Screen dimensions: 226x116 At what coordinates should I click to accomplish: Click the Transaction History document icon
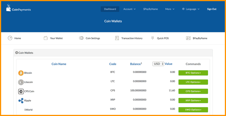click(117, 38)
